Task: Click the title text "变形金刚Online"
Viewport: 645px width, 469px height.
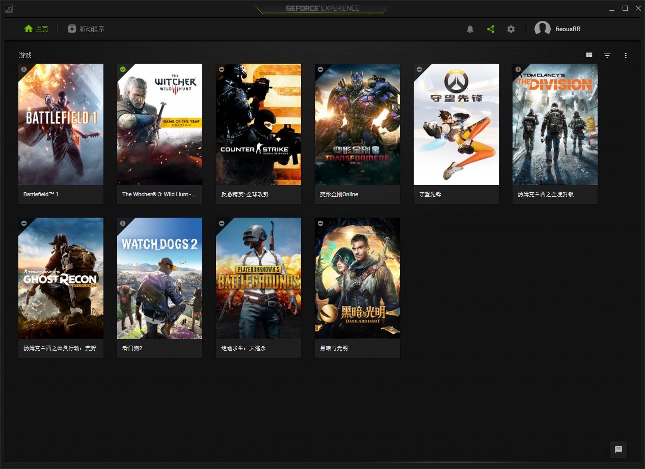Action: (x=339, y=194)
